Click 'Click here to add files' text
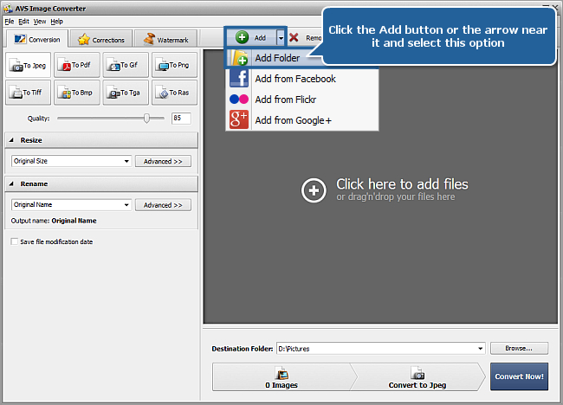Screen dimensions: 563x405 click(402, 184)
